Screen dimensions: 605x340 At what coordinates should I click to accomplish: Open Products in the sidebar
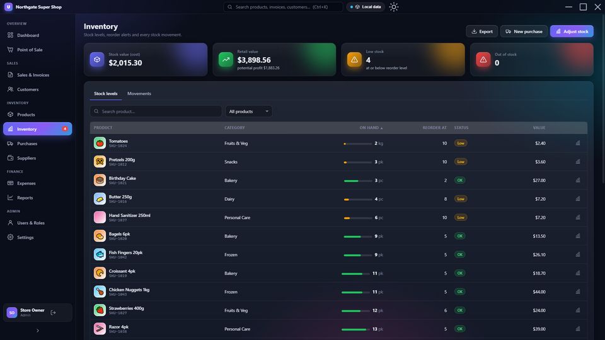pyautogui.click(x=37, y=115)
